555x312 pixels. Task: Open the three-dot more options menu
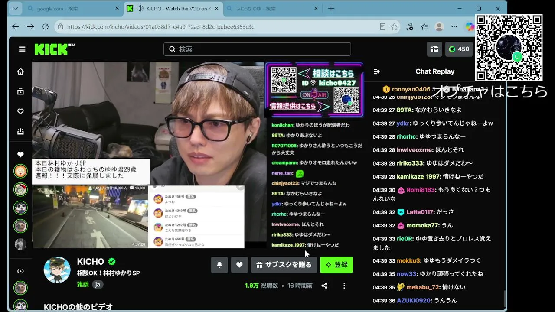point(344,286)
